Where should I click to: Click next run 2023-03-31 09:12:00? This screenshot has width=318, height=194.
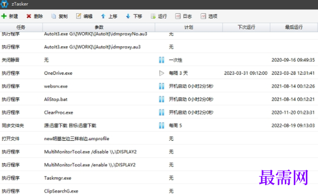246,73
